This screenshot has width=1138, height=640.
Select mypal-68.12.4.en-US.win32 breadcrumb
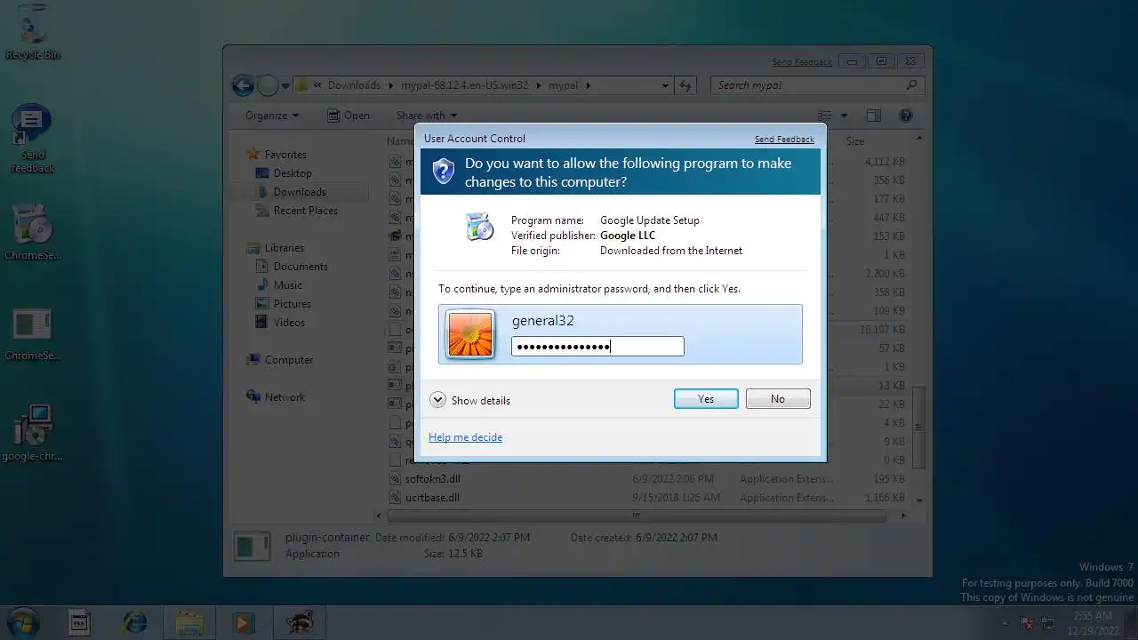[x=464, y=85]
